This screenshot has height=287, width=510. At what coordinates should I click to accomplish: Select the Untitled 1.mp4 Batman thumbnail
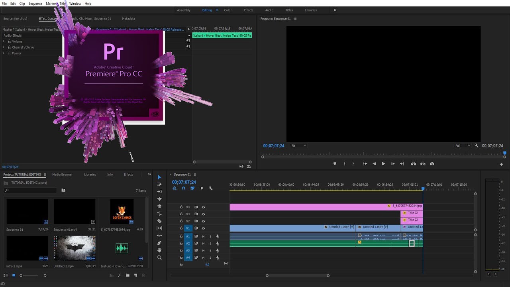75,248
